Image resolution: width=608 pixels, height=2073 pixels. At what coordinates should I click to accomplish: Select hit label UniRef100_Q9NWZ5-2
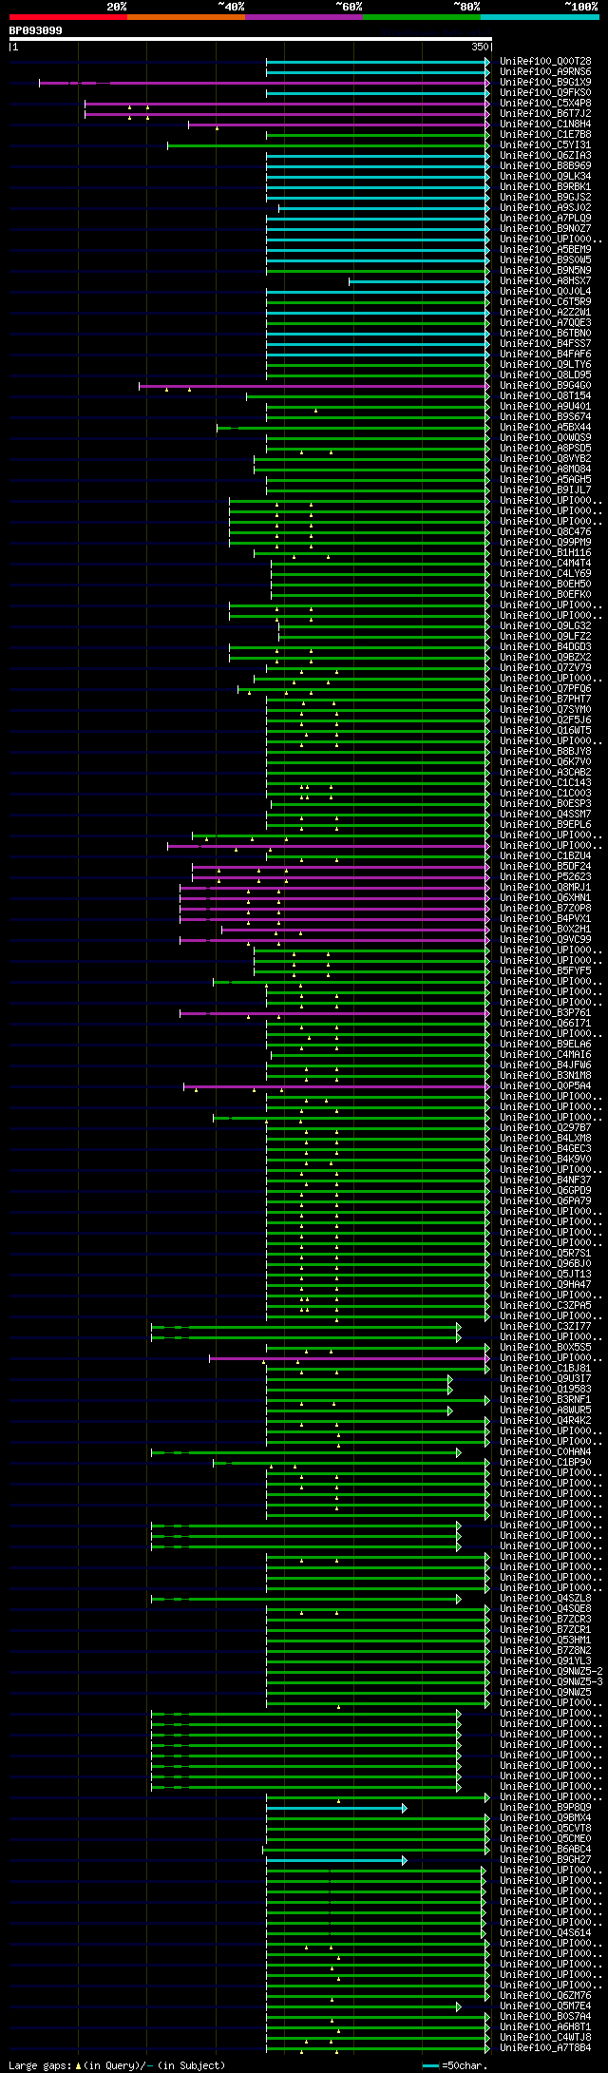[551, 1671]
